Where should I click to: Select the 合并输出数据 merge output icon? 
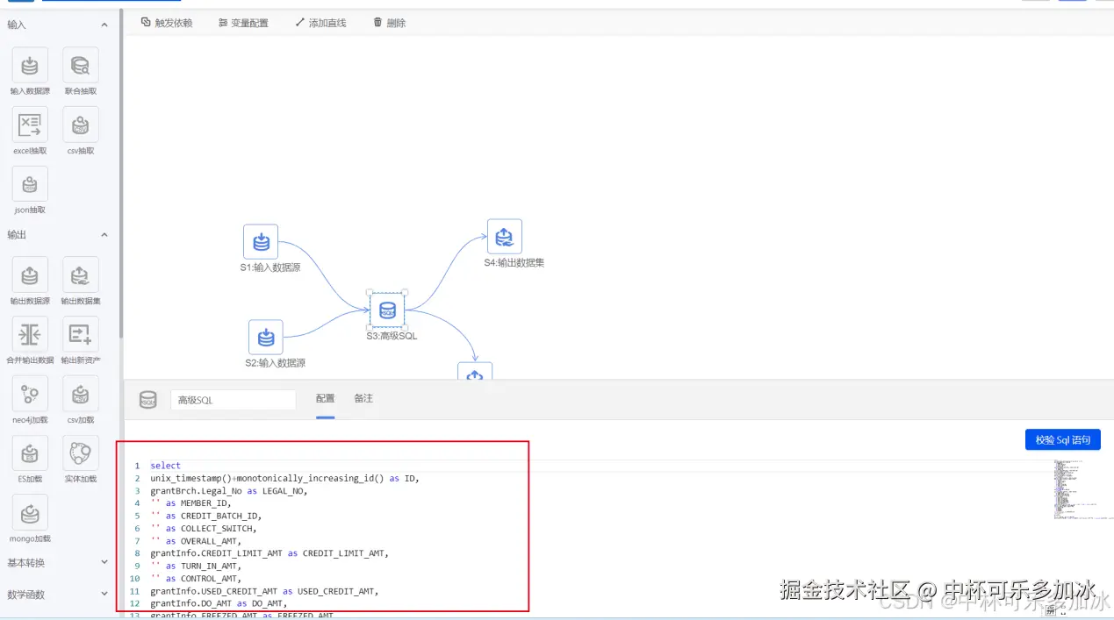29,334
